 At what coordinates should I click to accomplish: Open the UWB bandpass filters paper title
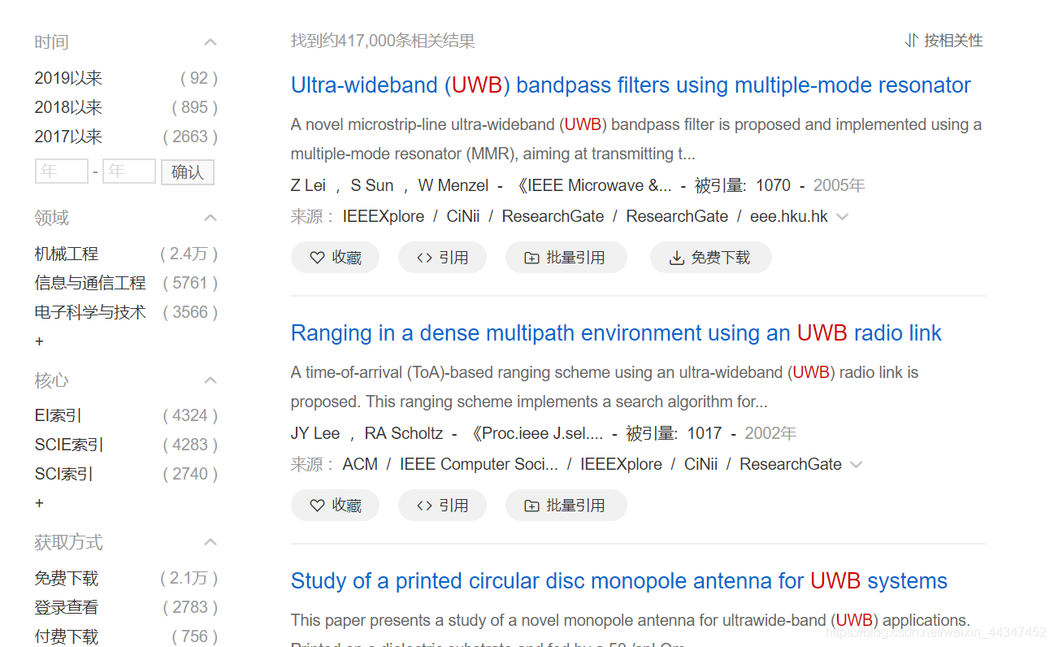click(x=631, y=85)
